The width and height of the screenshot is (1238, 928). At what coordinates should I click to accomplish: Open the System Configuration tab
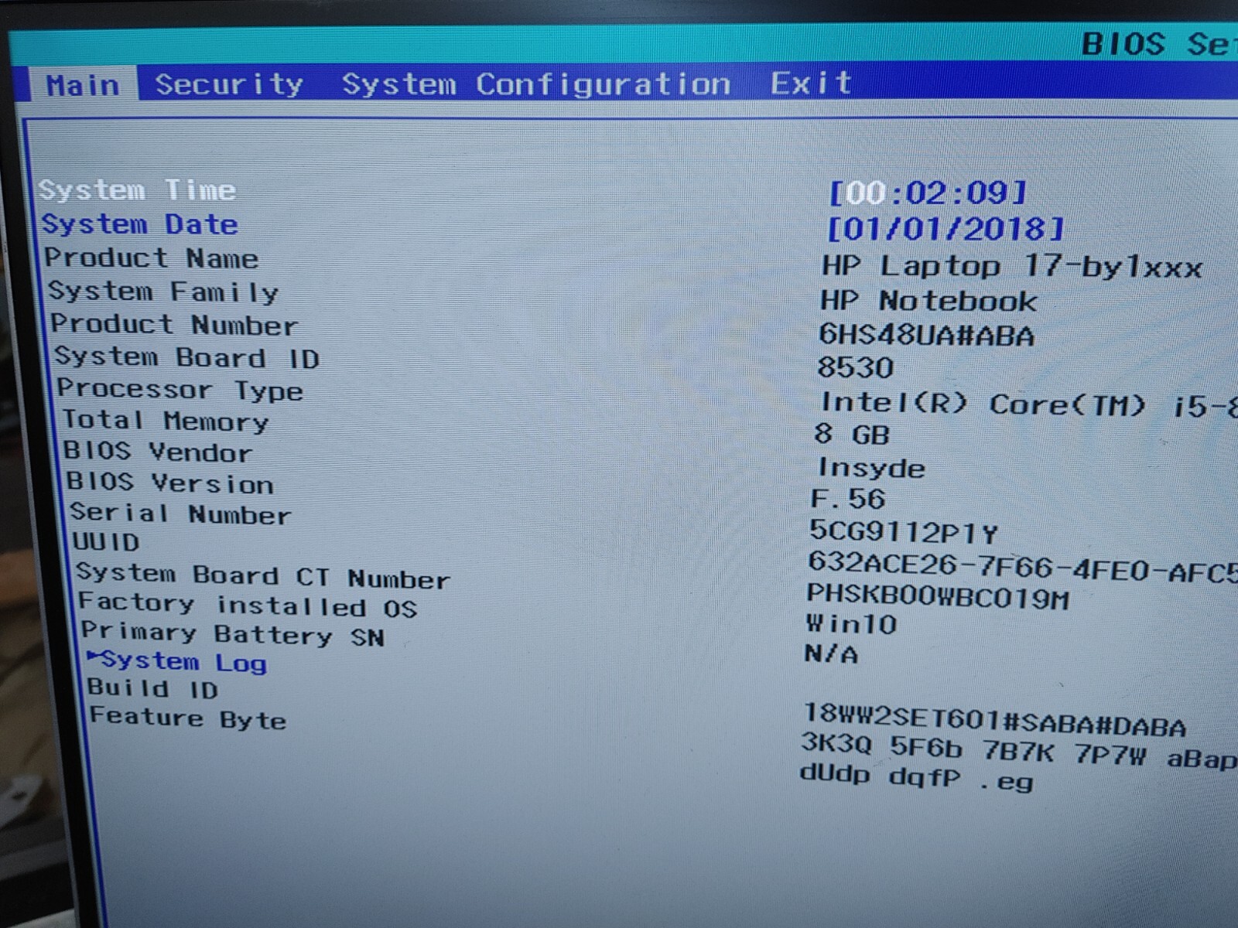point(536,84)
